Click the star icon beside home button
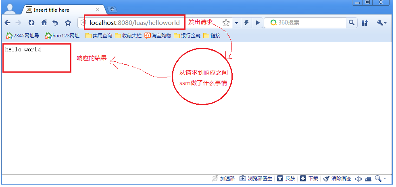396x187 pixels. click(68, 23)
